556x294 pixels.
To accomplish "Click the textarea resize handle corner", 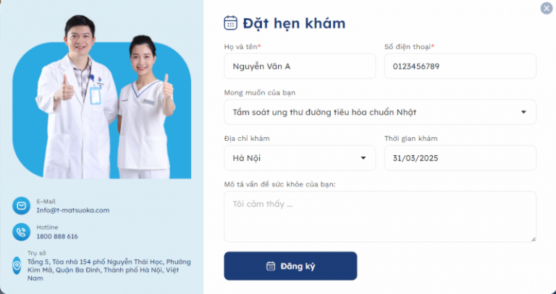I will 533,239.
